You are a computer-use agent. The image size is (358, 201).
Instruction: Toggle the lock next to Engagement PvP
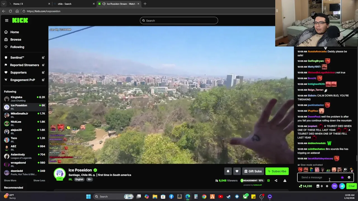[43, 80]
